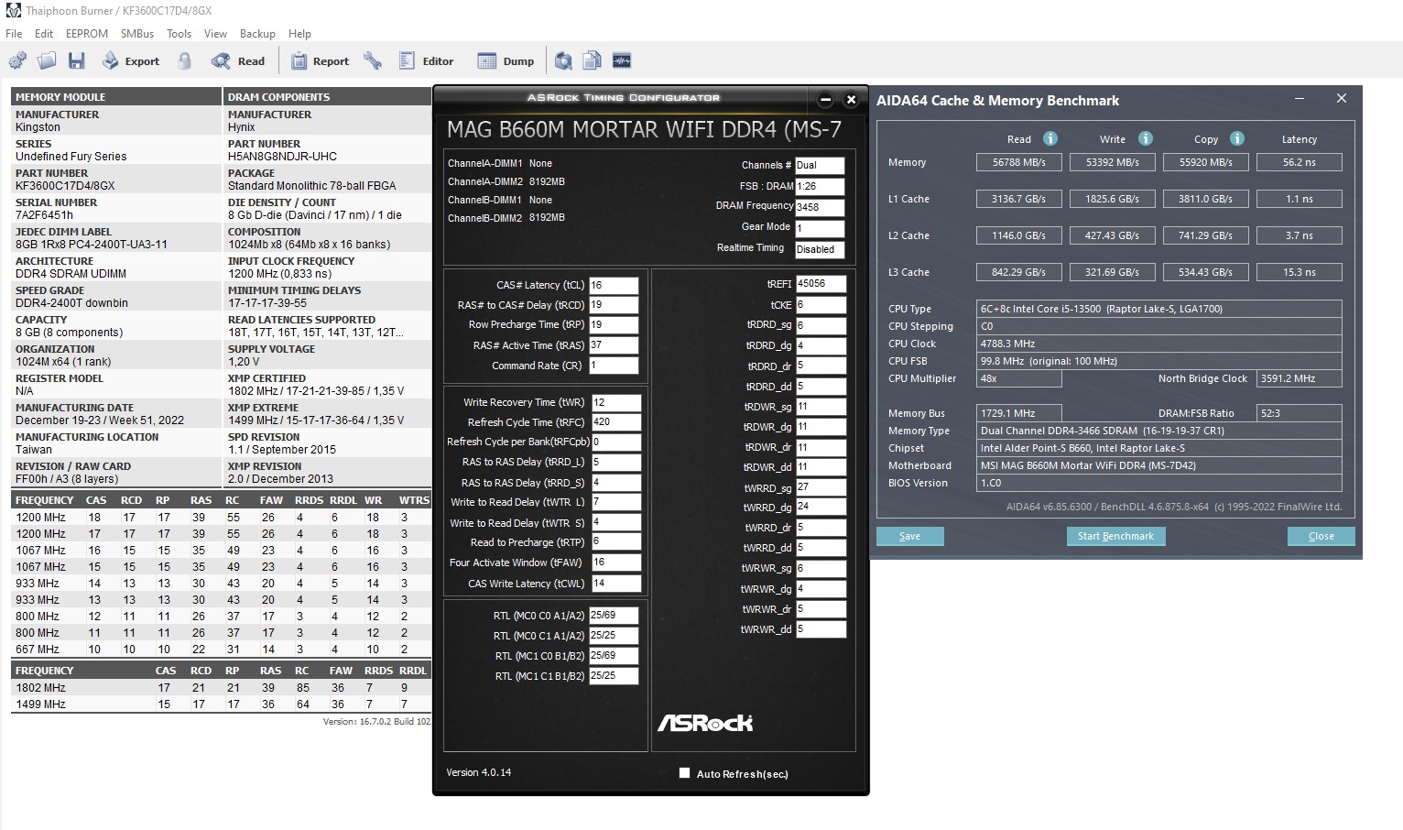Open the EEPROM menu
The image size is (1403, 830).
(87, 34)
